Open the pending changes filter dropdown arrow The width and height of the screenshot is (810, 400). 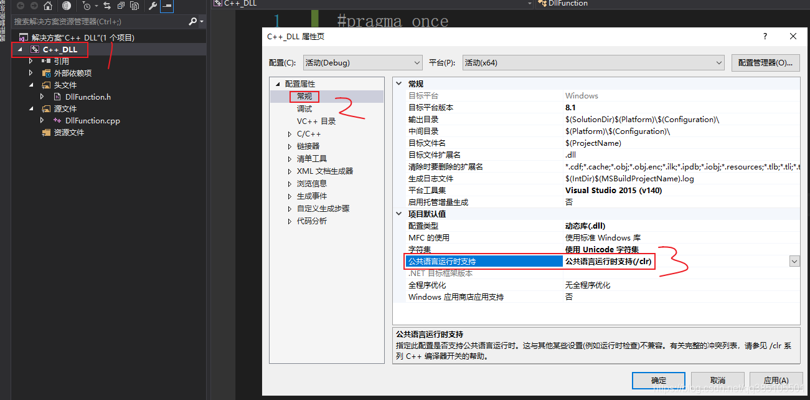coord(95,6)
